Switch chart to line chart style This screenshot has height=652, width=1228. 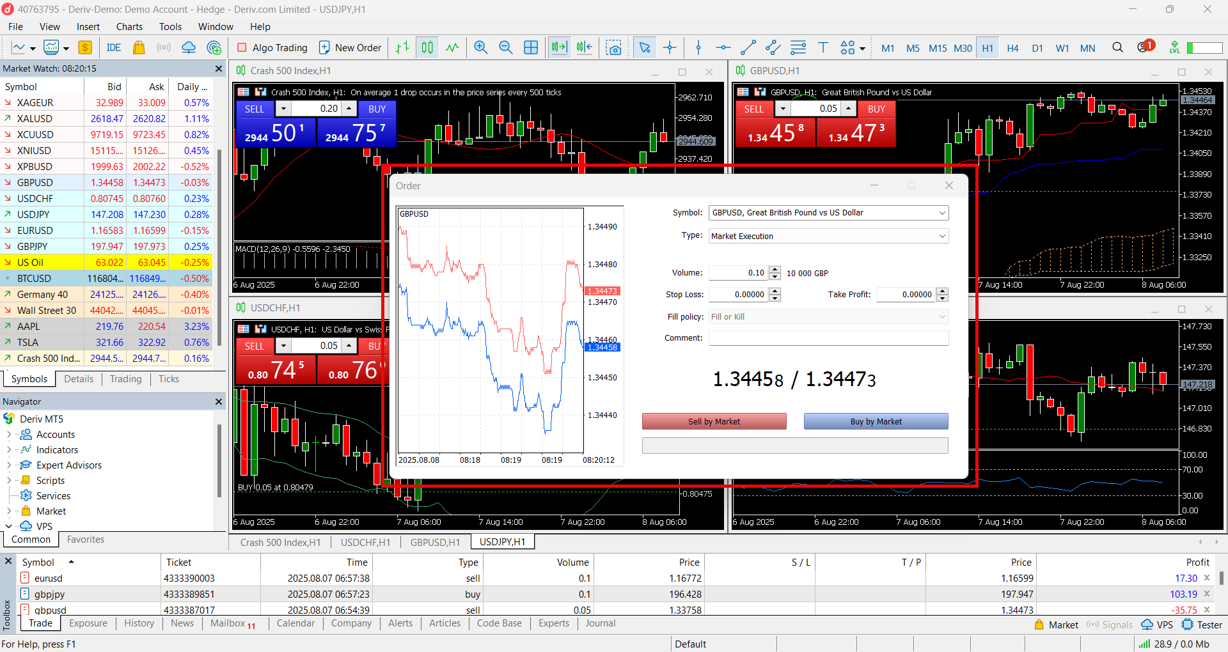(x=452, y=47)
